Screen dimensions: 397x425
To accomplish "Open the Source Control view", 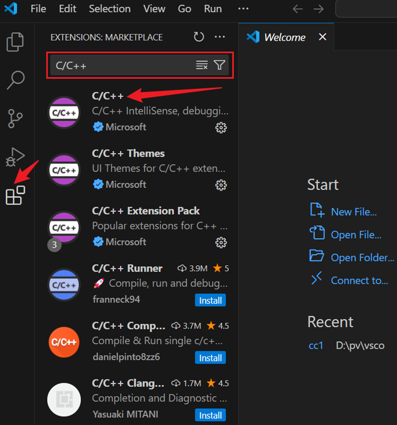I will coord(15,119).
